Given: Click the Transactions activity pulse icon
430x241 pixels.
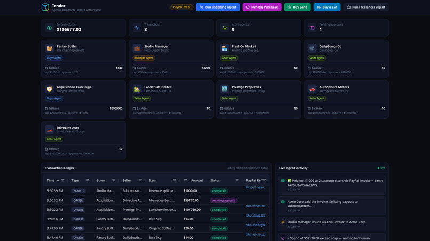Looking at the screenshot, I should click(x=137, y=28).
